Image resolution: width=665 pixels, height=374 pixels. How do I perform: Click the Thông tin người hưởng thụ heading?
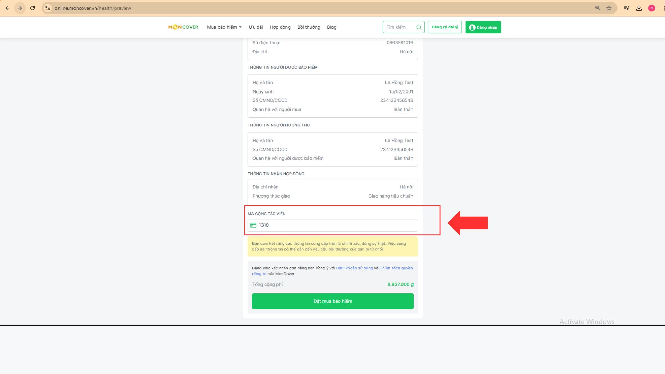[x=278, y=125]
